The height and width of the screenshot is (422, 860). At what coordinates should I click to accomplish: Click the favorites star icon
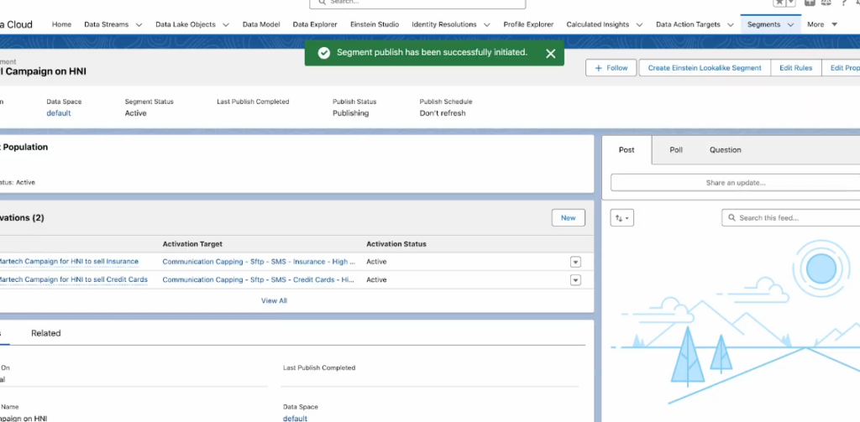click(780, 3)
